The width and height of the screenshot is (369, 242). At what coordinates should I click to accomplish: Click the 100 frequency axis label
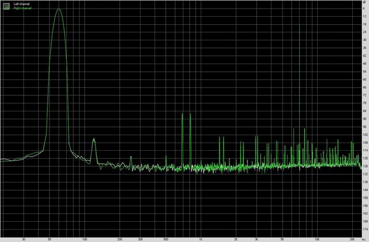(85, 240)
